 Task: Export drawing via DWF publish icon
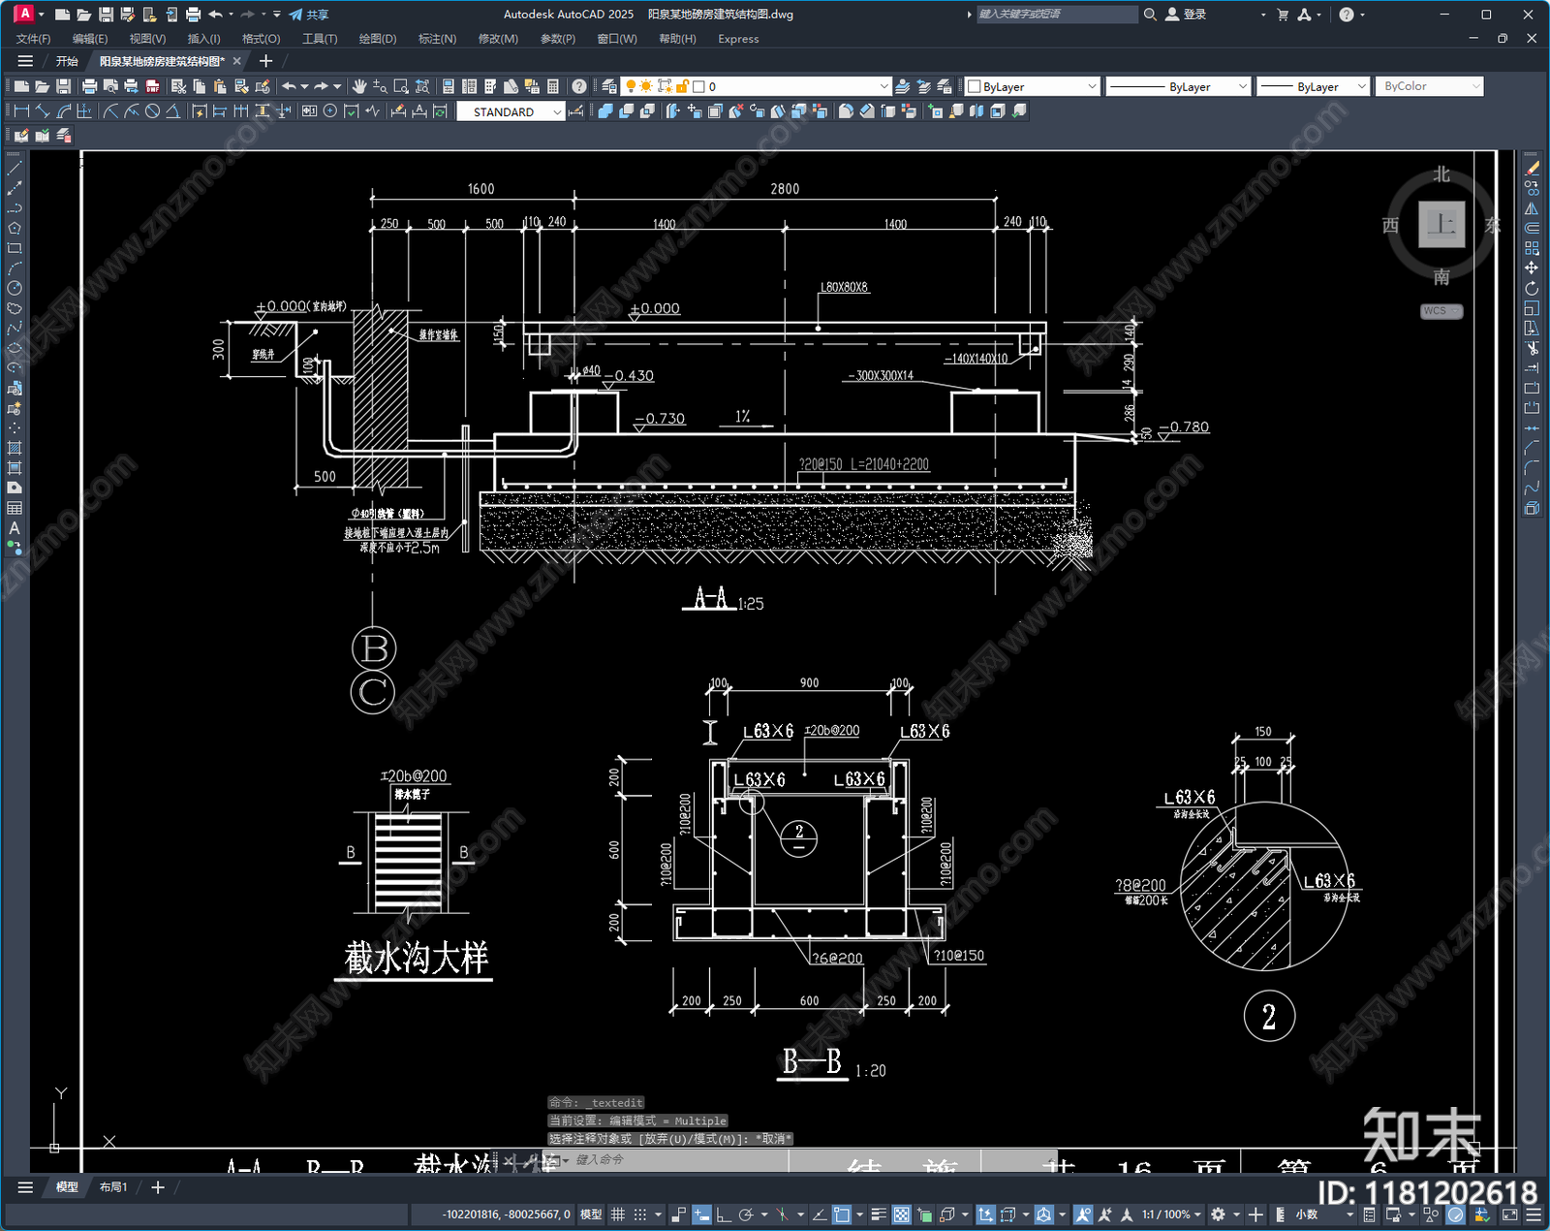(152, 86)
